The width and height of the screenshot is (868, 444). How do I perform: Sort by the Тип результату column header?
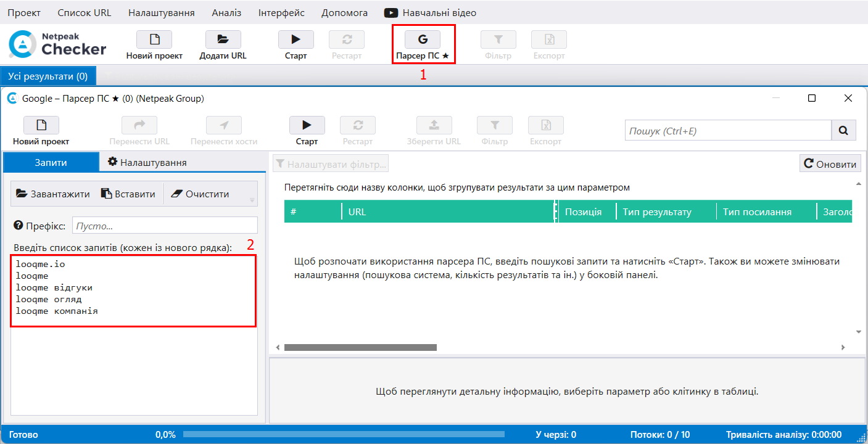tap(666, 212)
